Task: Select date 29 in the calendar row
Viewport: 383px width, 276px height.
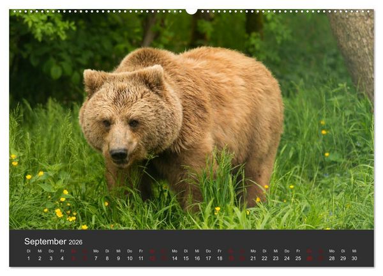Action: pyautogui.click(x=343, y=258)
